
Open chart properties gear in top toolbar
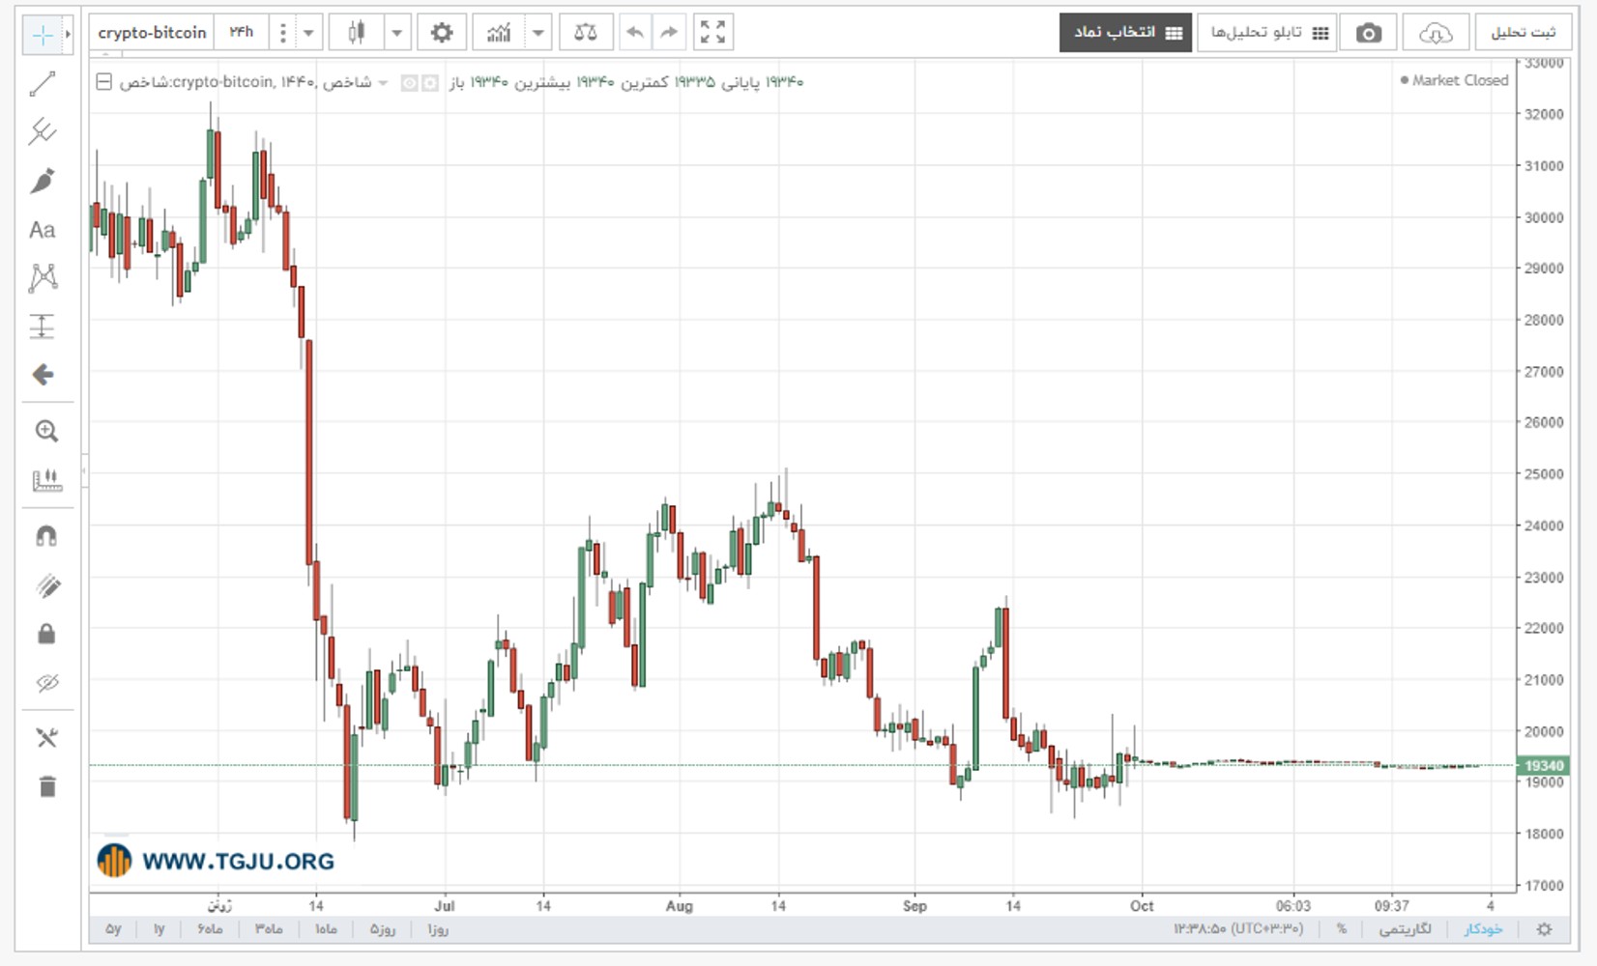click(x=442, y=33)
